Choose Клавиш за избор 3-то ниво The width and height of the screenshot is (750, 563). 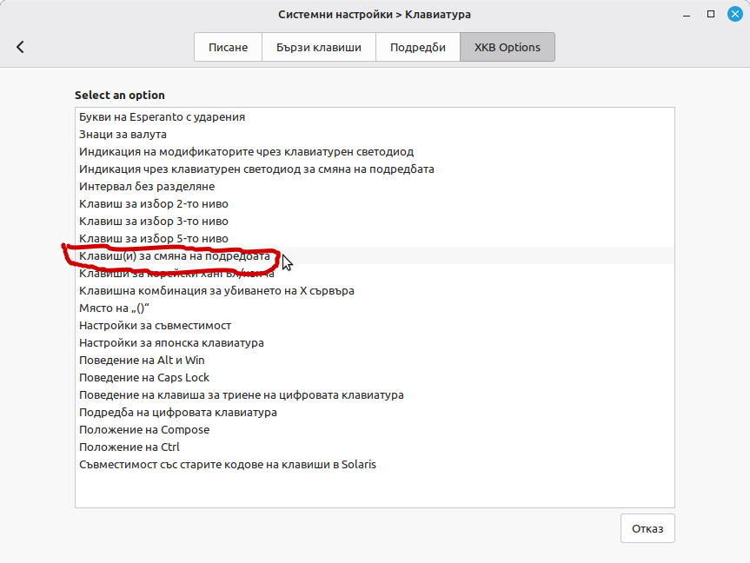click(375, 222)
